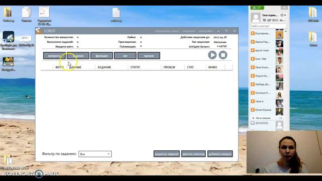Switch to the задания tab
Image resolution: width=322 pixels, height=181 pixels.
pyautogui.click(x=78, y=56)
